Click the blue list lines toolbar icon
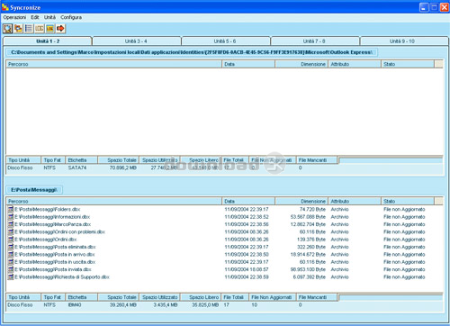Viewport: 450px width, 326px height. pos(29,29)
